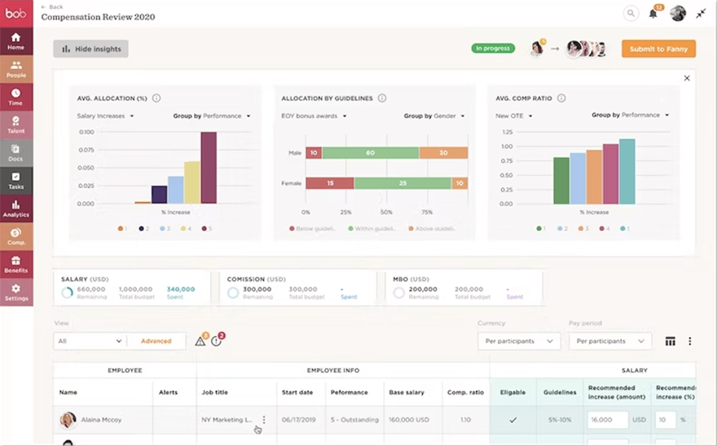Screen dimensions: 717x446
Task: Click info icon beside Avg. Allocation title
Action: [156, 98]
